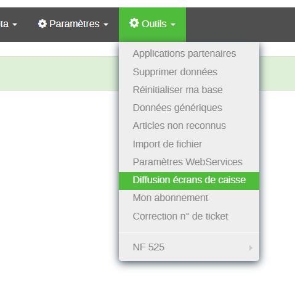Select highlighted Diffusion écrans de caisse

(x=189, y=181)
